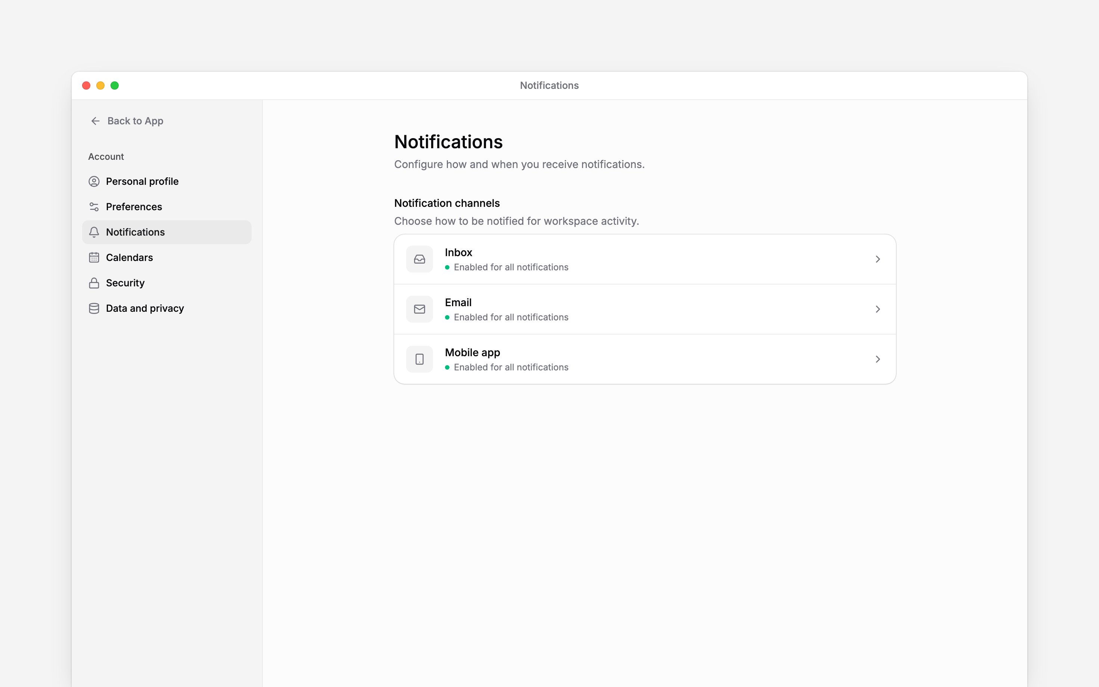Click the green status dot under Email
The width and height of the screenshot is (1099, 687).
click(447, 318)
